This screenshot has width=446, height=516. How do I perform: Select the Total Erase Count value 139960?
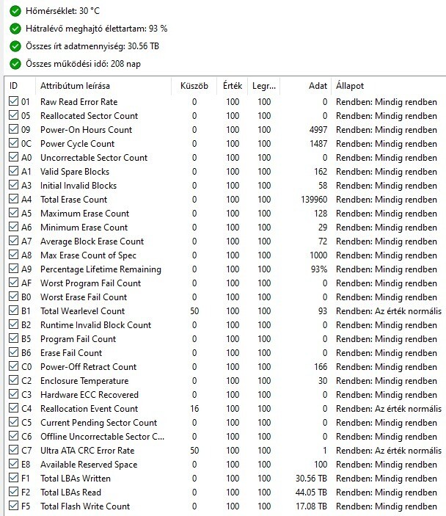pyautogui.click(x=314, y=200)
